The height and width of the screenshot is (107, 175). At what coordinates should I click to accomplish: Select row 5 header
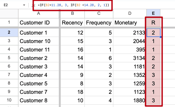[9, 58]
